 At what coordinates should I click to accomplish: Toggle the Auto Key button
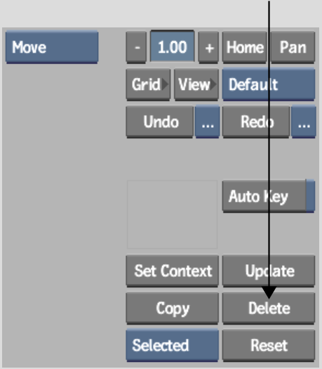coord(264,196)
